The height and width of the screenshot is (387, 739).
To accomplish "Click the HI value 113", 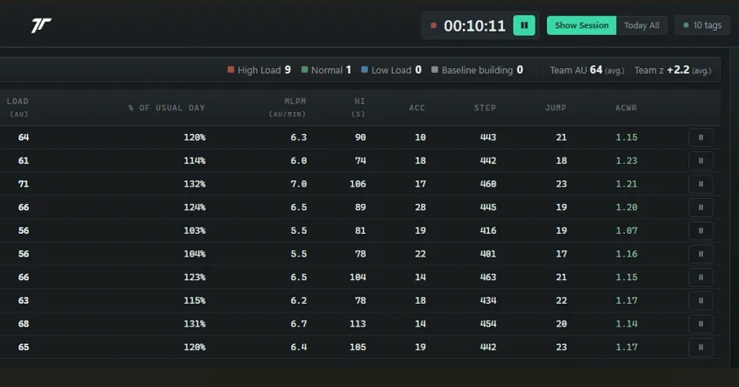I will coord(358,324).
